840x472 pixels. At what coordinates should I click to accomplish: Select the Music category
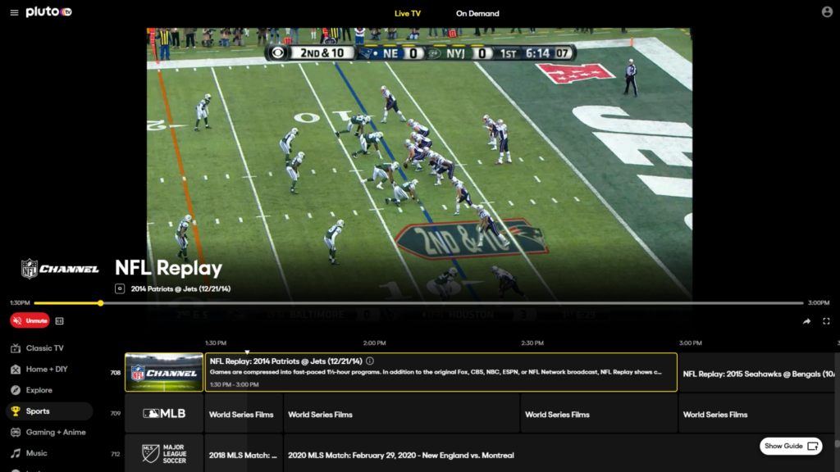click(49, 453)
